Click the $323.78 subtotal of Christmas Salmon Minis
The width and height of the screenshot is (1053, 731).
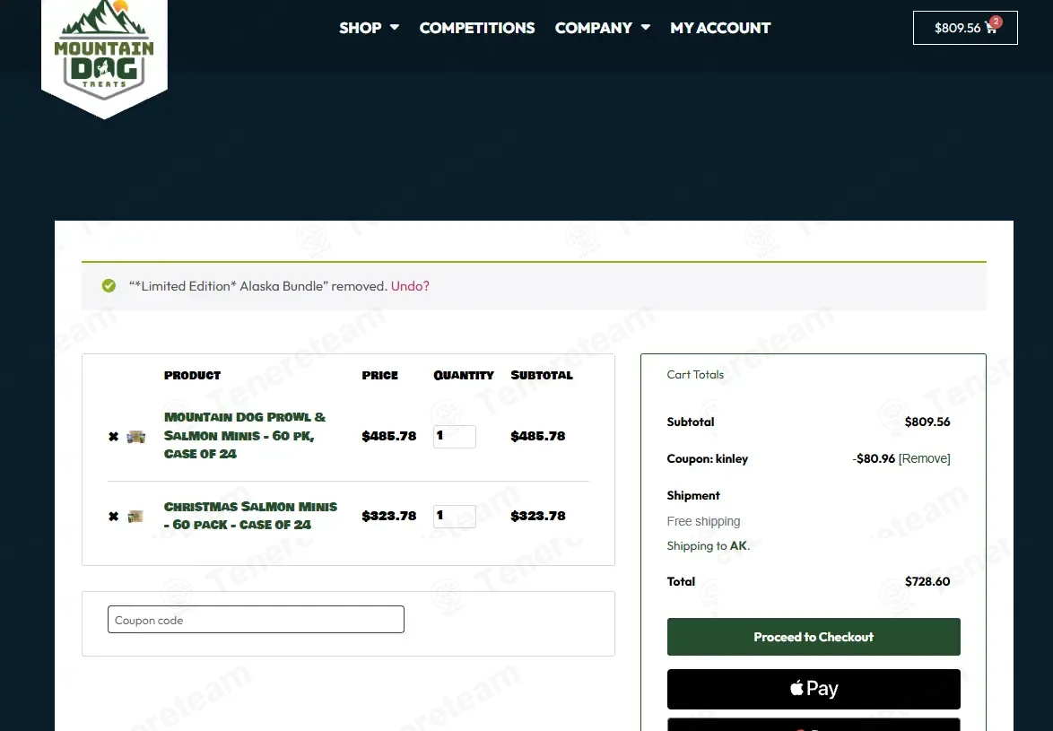coord(538,517)
